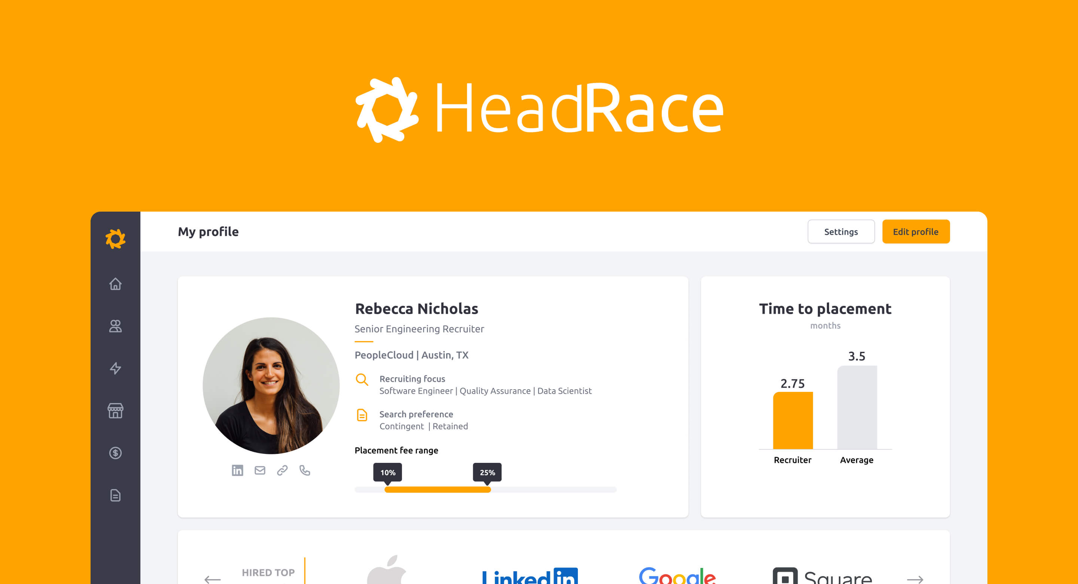Open the dollar payments sidebar icon

pyautogui.click(x=115, y=453)
